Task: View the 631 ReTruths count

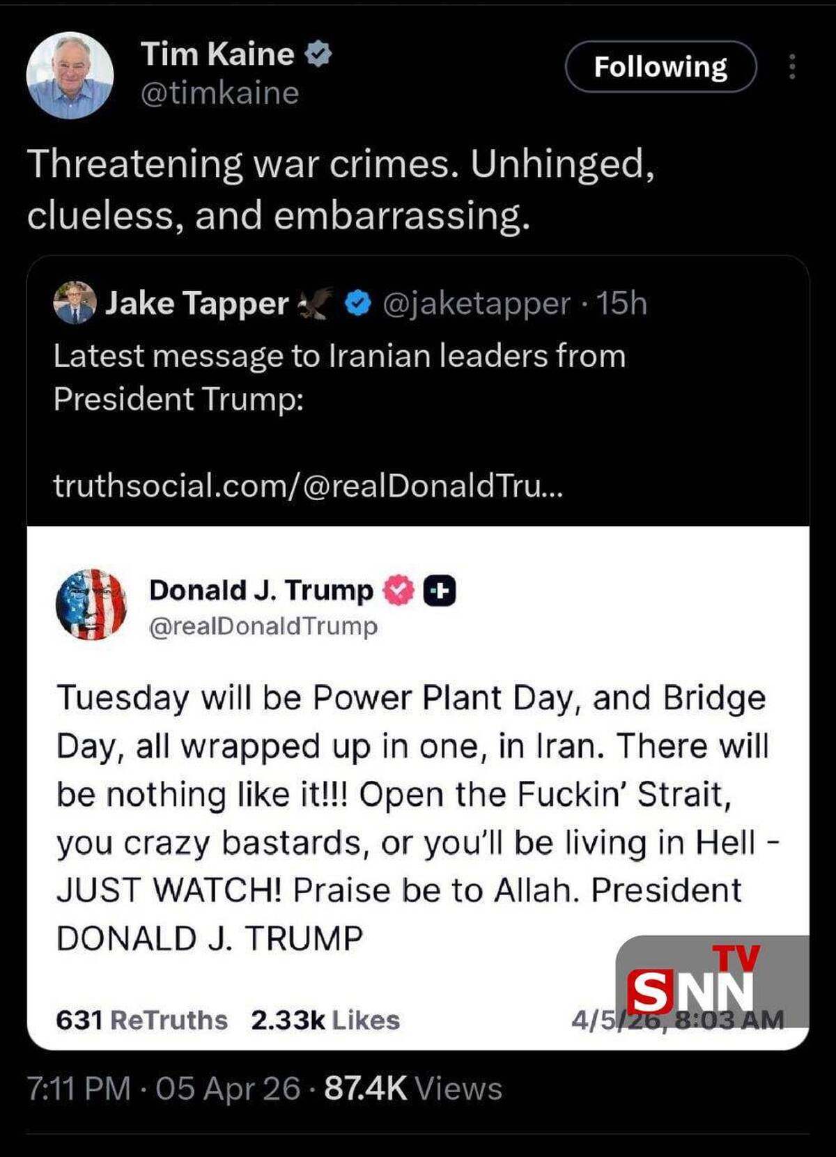Action: (141, 1020)
